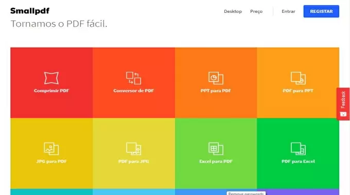Viewport: 350px width, 195px height.
Task: Open the red Feedback side tab
Action: coord(343,104)
